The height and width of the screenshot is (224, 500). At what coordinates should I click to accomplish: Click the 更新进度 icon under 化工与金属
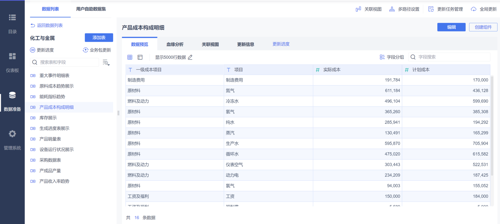click(x=33, y=50)
